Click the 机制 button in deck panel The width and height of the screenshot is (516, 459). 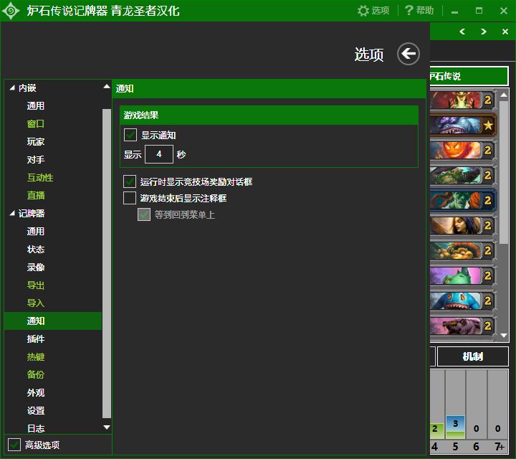tap(472, 356)
